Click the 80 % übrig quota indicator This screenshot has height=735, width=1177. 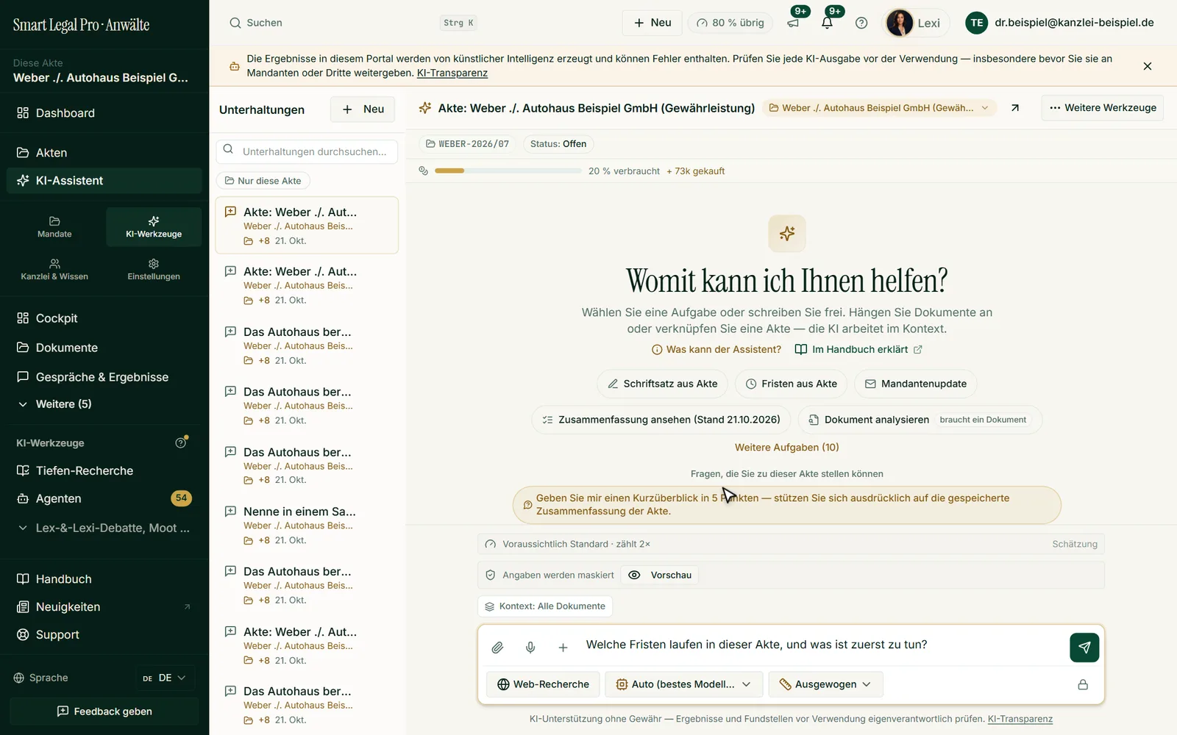(x=730, y=23)
